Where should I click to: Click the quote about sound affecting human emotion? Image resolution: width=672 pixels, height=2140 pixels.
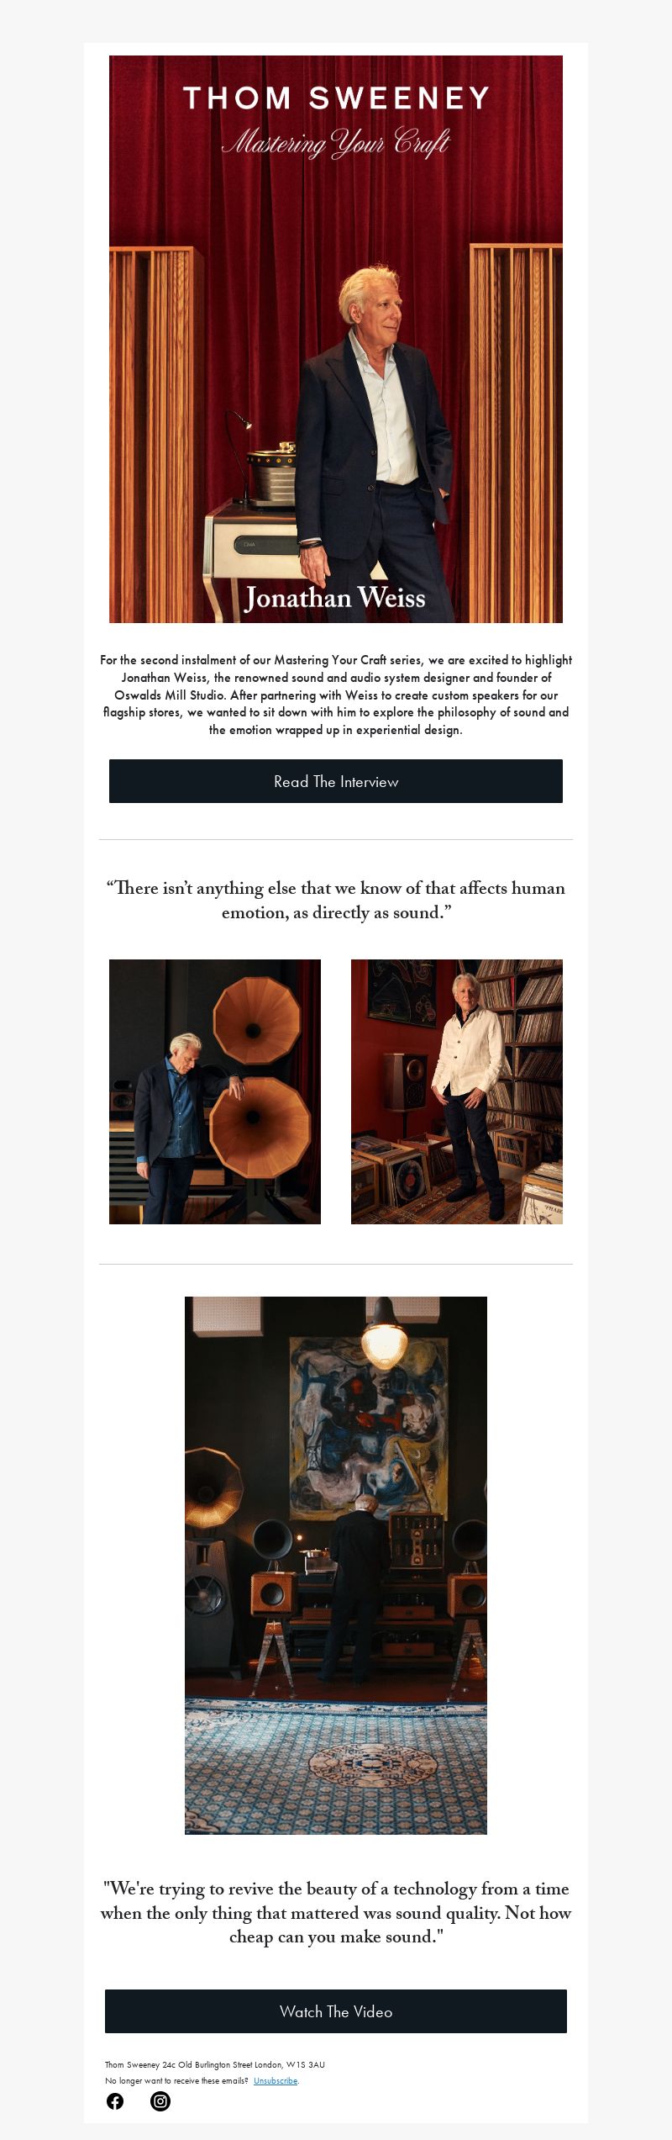point(336,900)
